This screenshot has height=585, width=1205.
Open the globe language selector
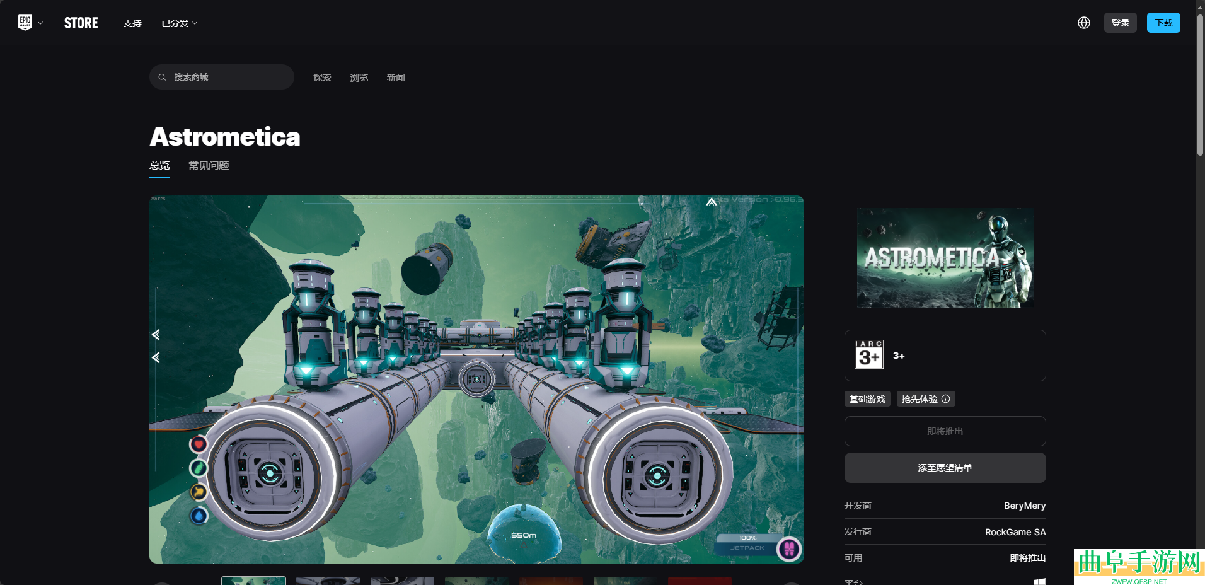point(1084,23)
